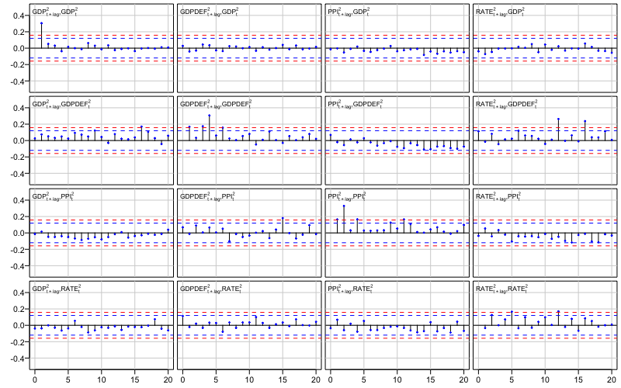Click the GDP t+lag, GDP t panel title
The image size is (621, 388).
pos(57,12)
